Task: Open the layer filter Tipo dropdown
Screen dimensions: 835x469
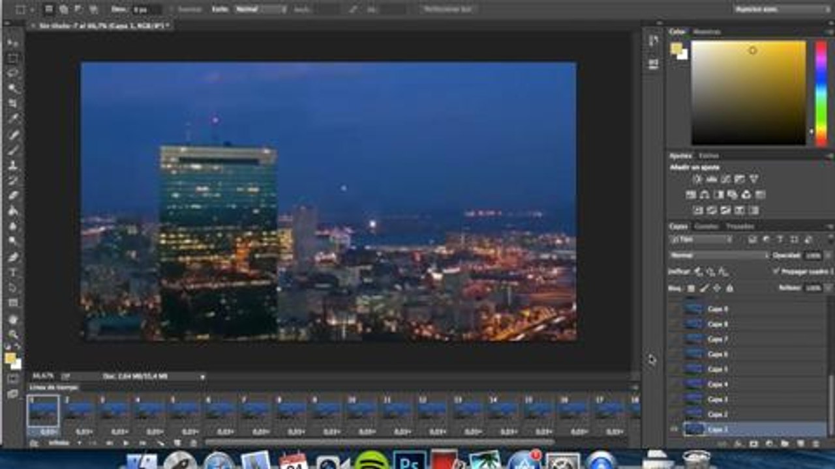Action: 701,240
